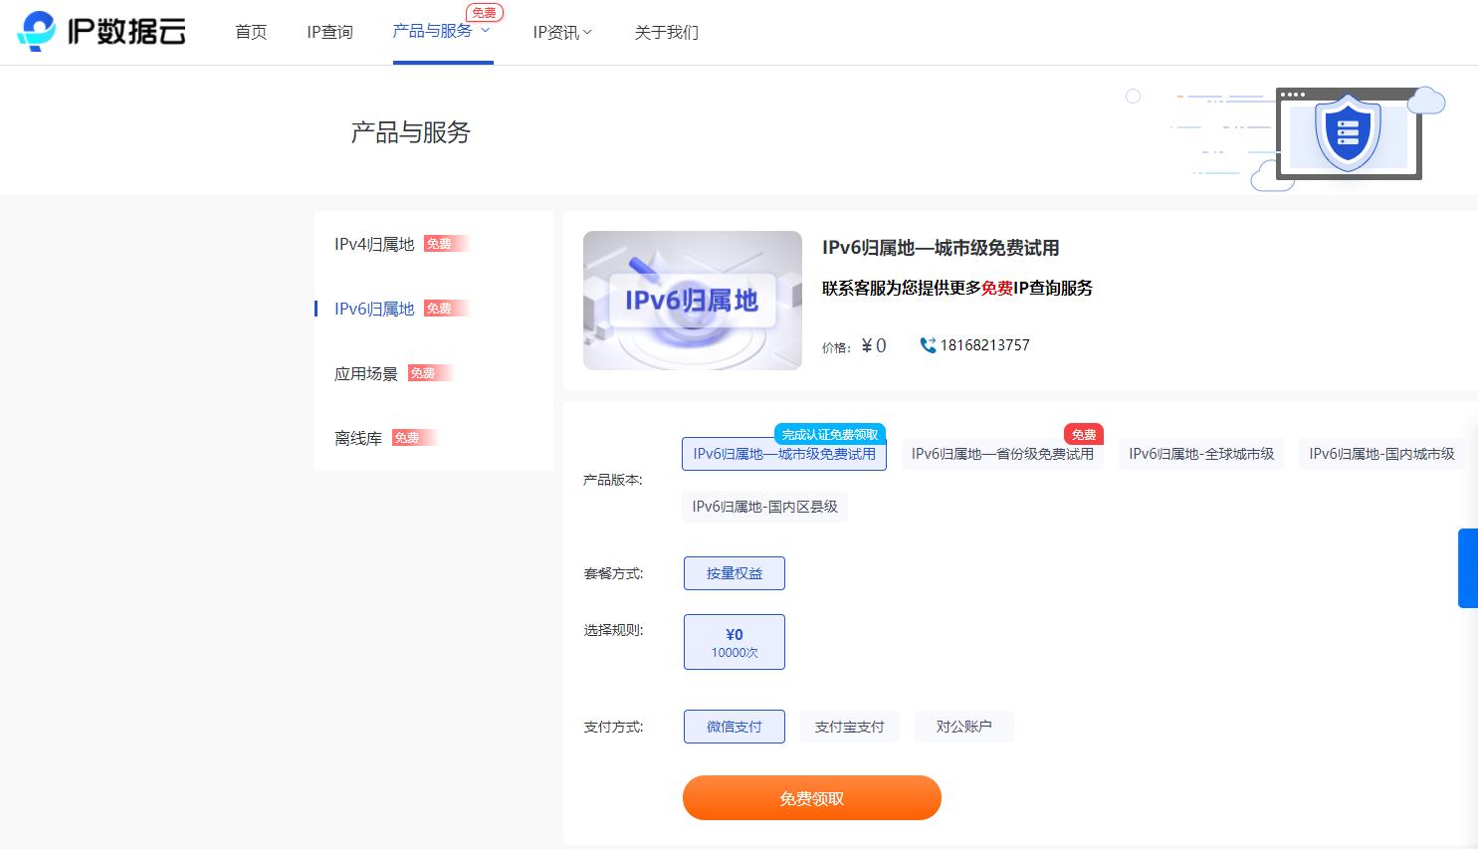Image resolution: width=1478 pixels, height=849 pixels.
Task: Click the 免费 badge on 省份级免费试用 option
Action: tap(1084, 434)
